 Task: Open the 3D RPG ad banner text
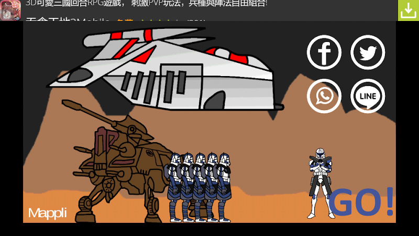coord(147,4)
